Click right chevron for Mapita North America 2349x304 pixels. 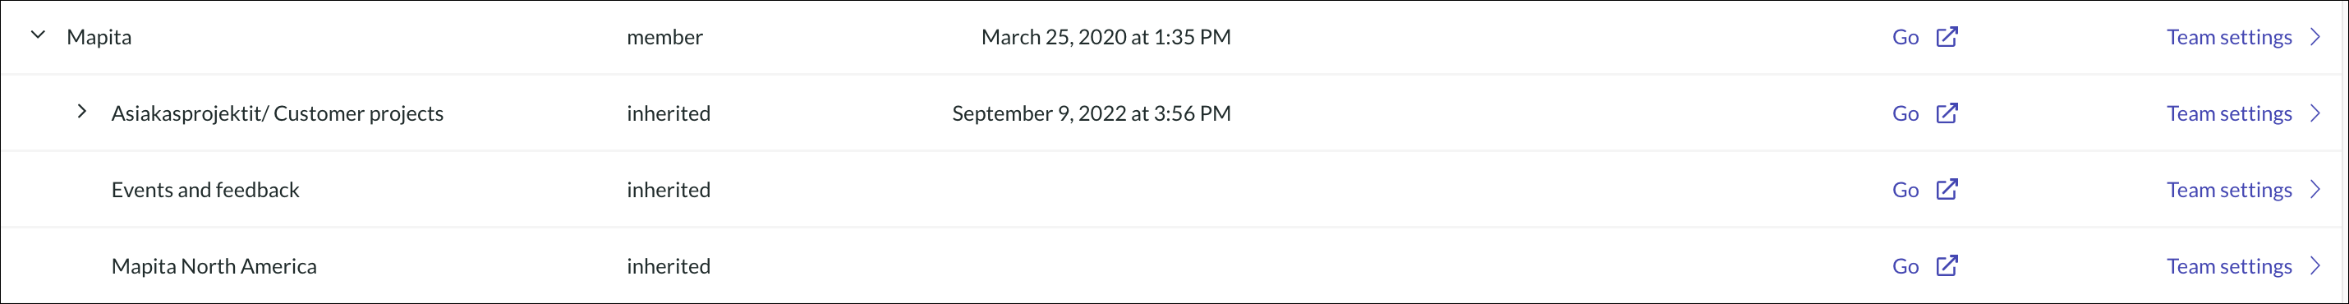pyautogui.click(x=2315, y=265)
